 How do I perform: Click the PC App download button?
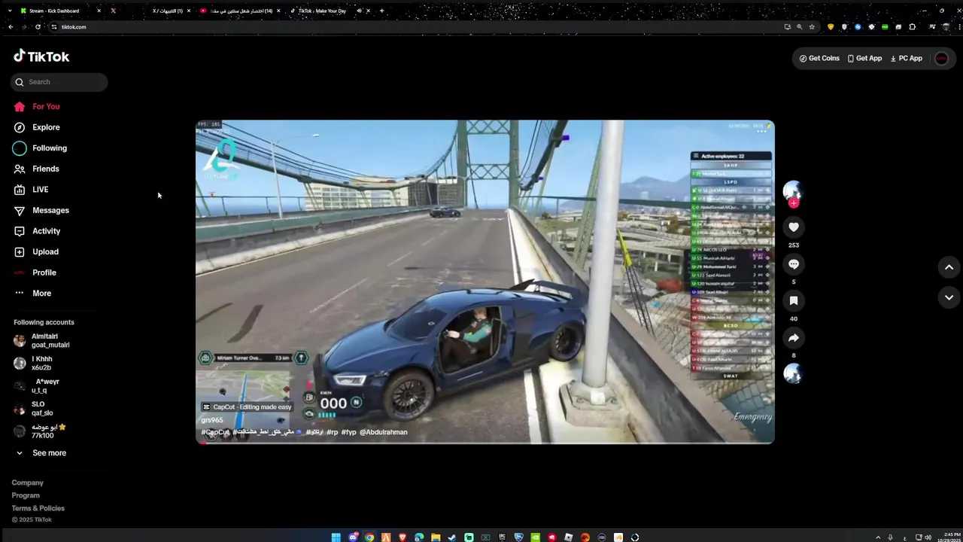pyautogui.click(x=906, y=58)
